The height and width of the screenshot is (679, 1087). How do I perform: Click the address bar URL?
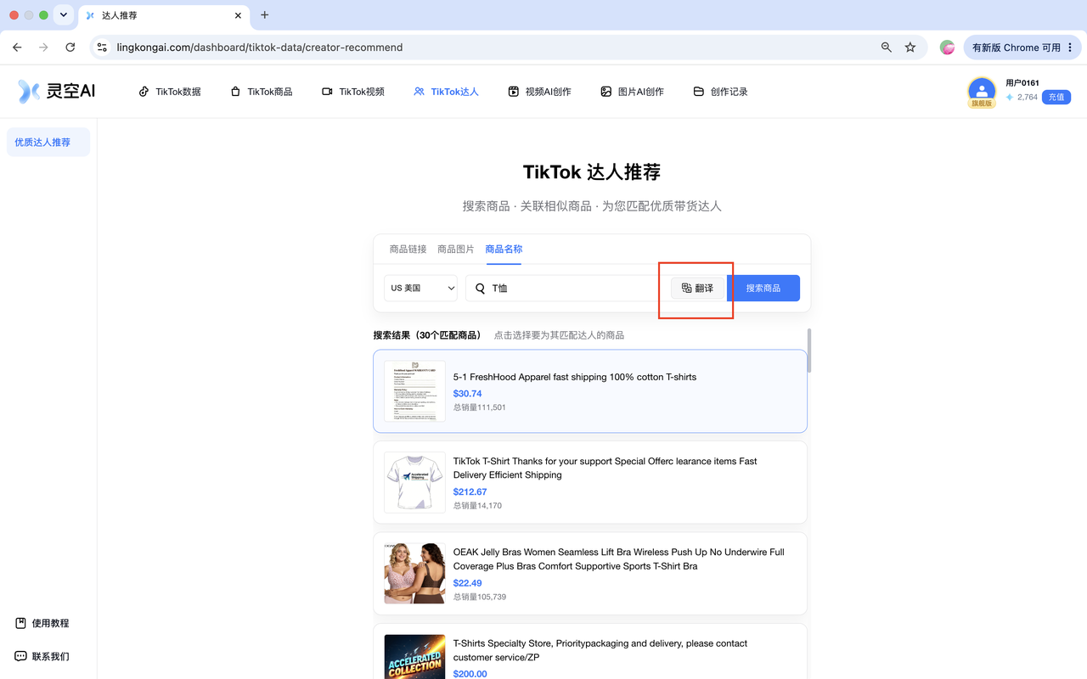260,48
